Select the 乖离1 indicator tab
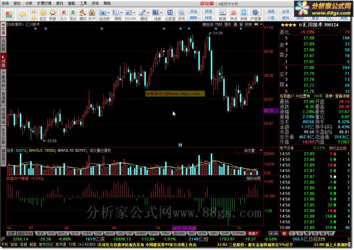The image size is (354, 250). pyautogui.click(x=253, y=233)
